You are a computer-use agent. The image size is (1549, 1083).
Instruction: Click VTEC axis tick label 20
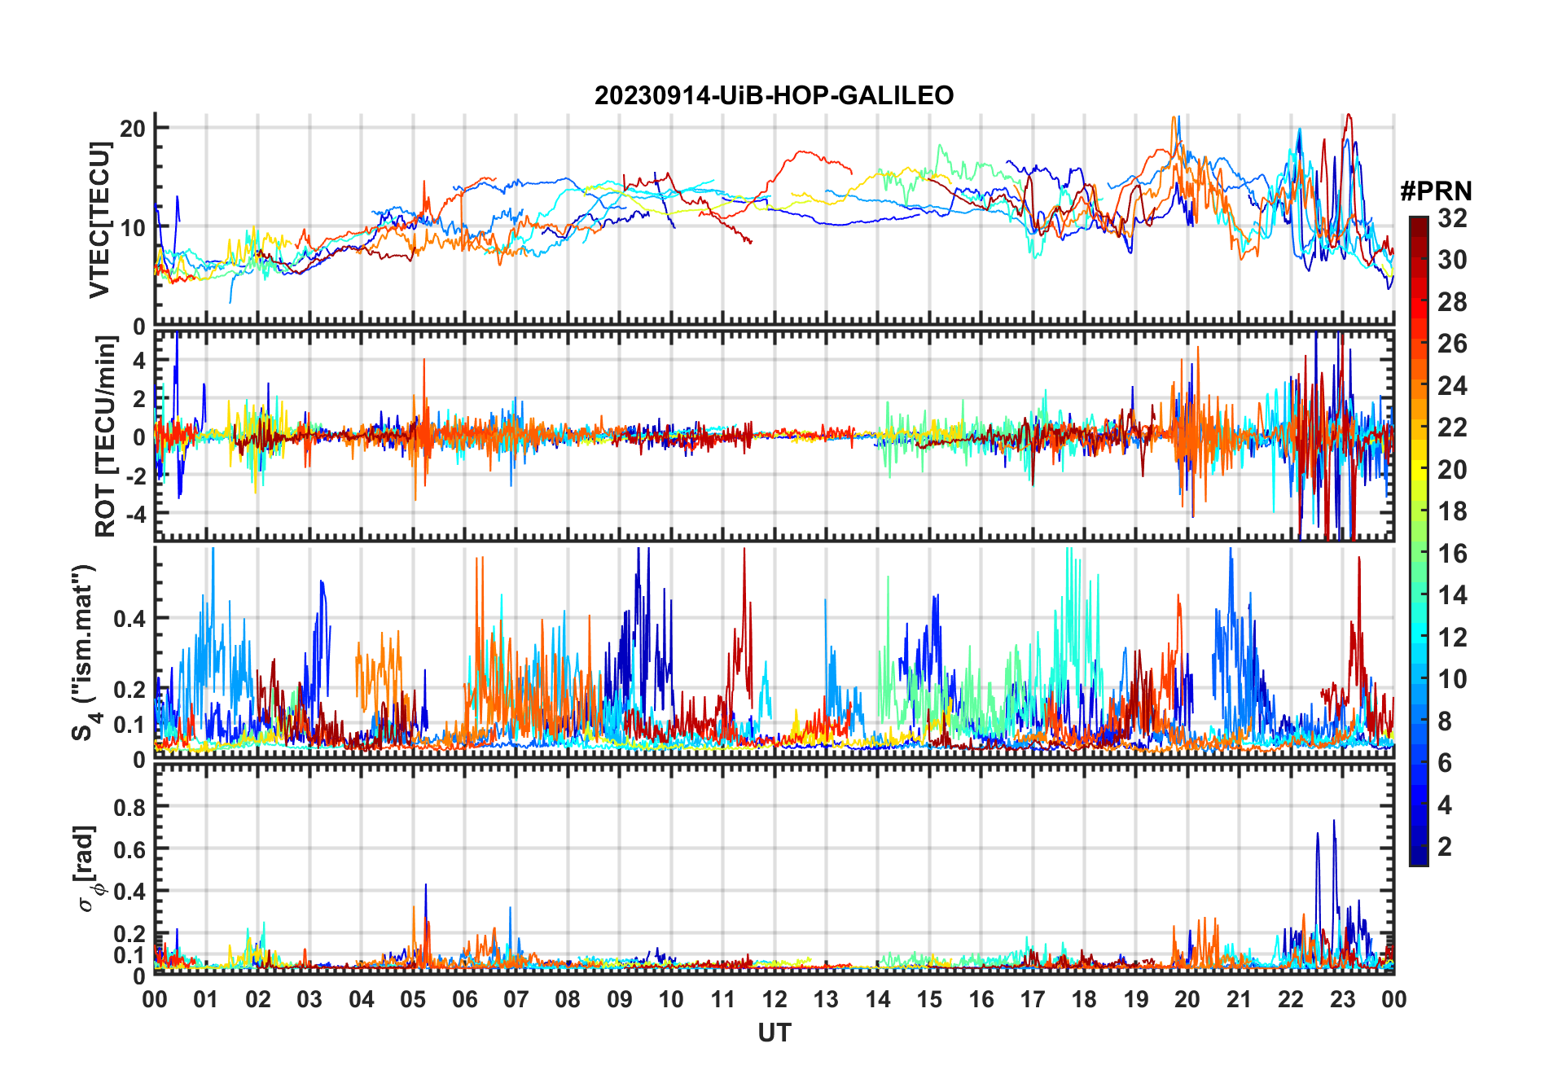pyautogui.click(x=132, y=128)
